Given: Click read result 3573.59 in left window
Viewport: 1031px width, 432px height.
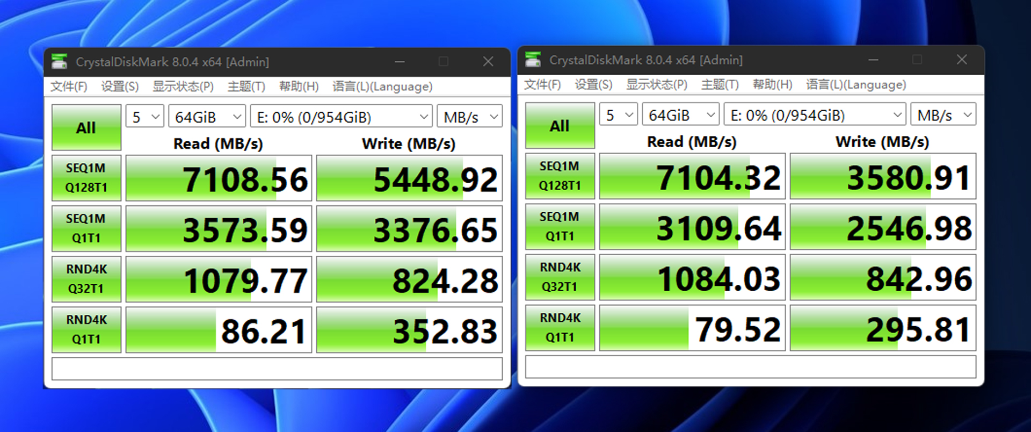Looking at the screenshot, I should coord(219,228).
